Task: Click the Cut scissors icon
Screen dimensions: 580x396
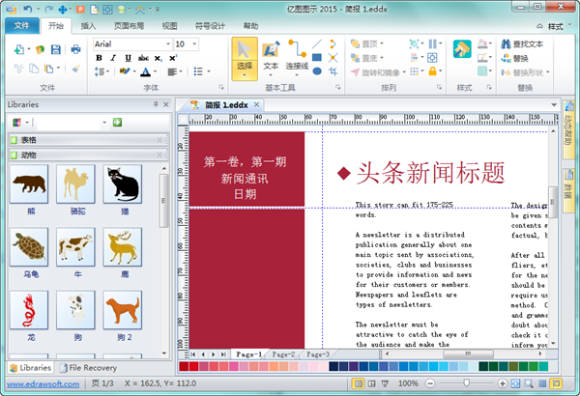Action: [19, 69]
